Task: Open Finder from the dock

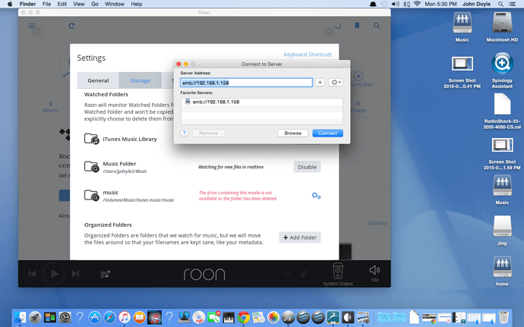Action: (20, 317)
